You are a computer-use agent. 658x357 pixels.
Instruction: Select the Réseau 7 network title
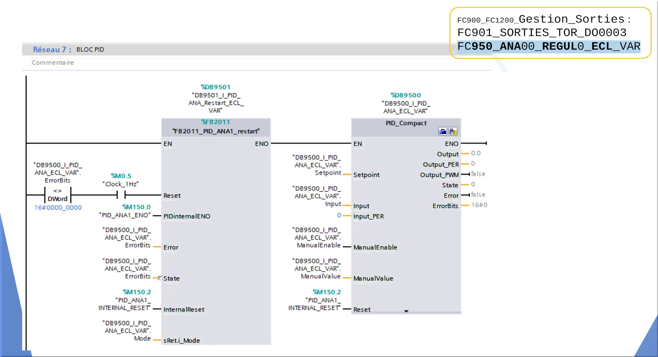pyautogui.click(x=52, y=49)
